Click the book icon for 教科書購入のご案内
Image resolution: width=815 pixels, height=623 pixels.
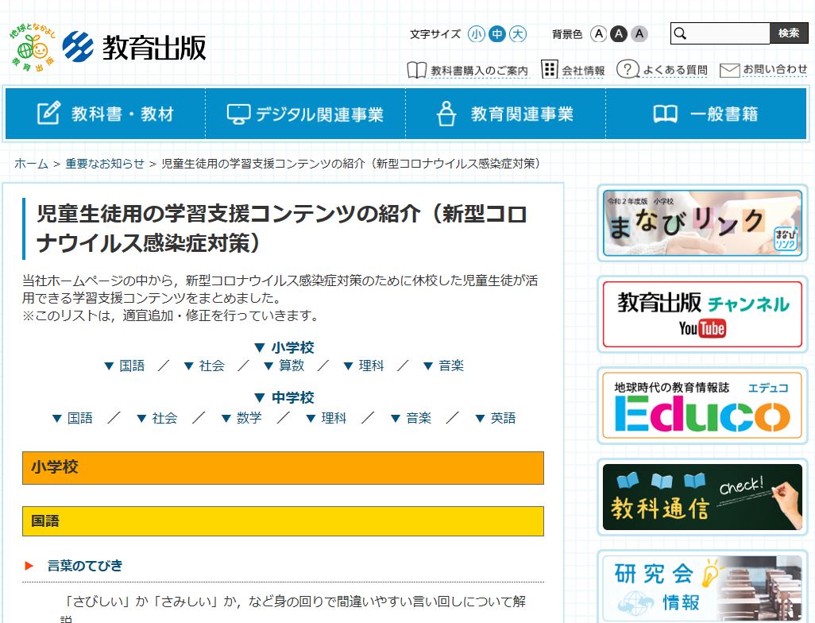[x=416, y=70]
